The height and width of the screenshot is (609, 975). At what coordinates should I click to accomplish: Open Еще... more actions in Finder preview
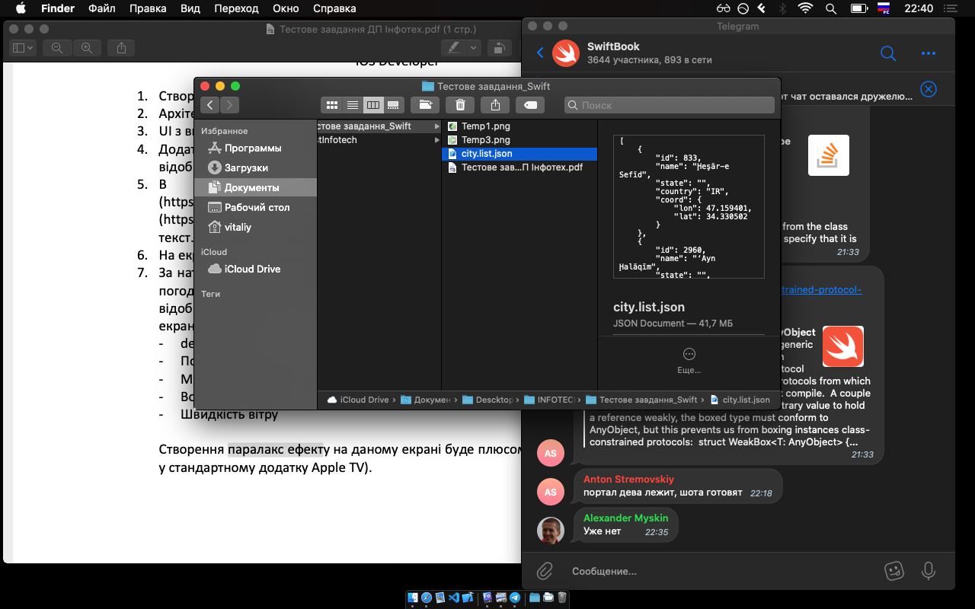pyautogui.click(x=689, y=361)
